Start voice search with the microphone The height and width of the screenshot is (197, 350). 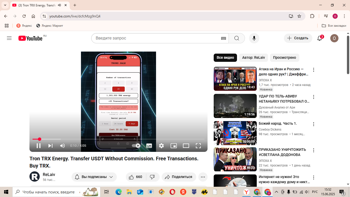point(254,38)
